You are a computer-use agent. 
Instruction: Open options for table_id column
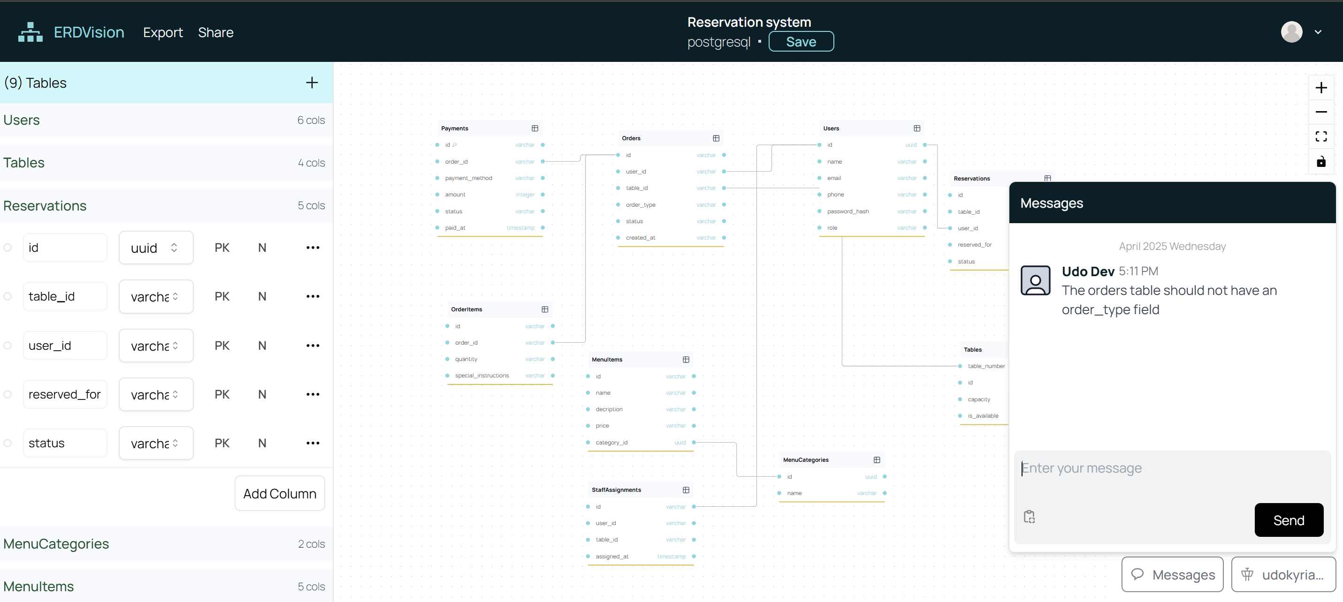(x=313, y=296)
